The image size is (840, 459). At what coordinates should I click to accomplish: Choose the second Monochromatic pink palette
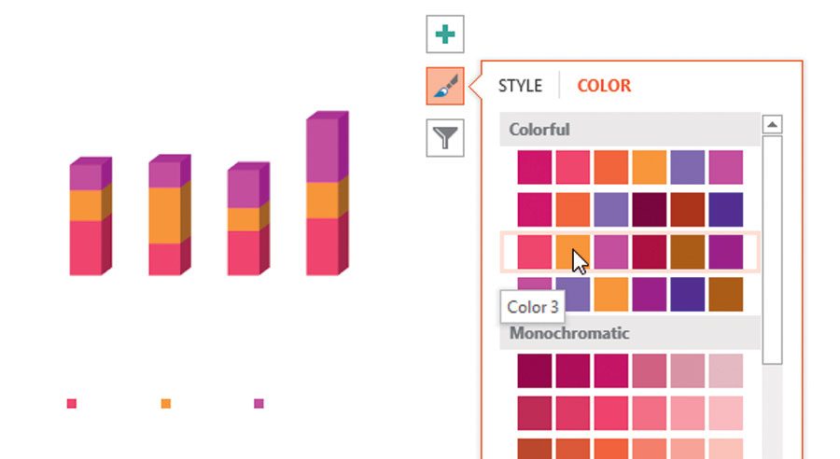[x=630, y=413]
